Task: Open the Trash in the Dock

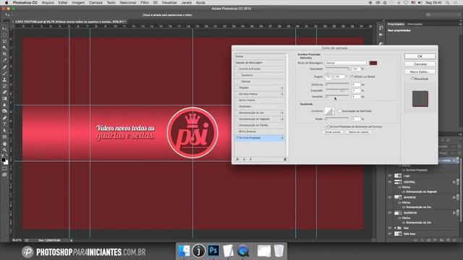Action: pos(279,251)
